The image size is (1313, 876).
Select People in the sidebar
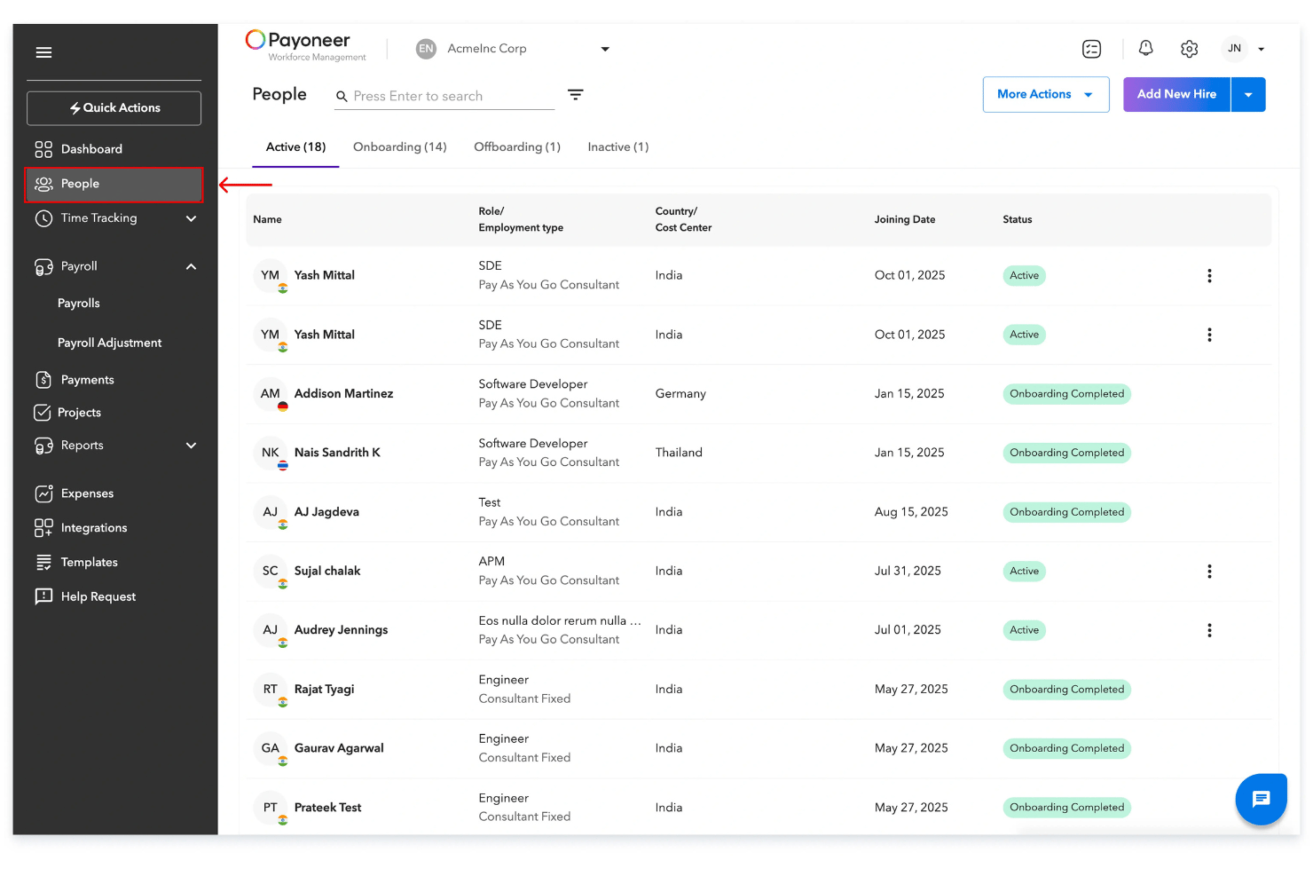coord(114,184)
